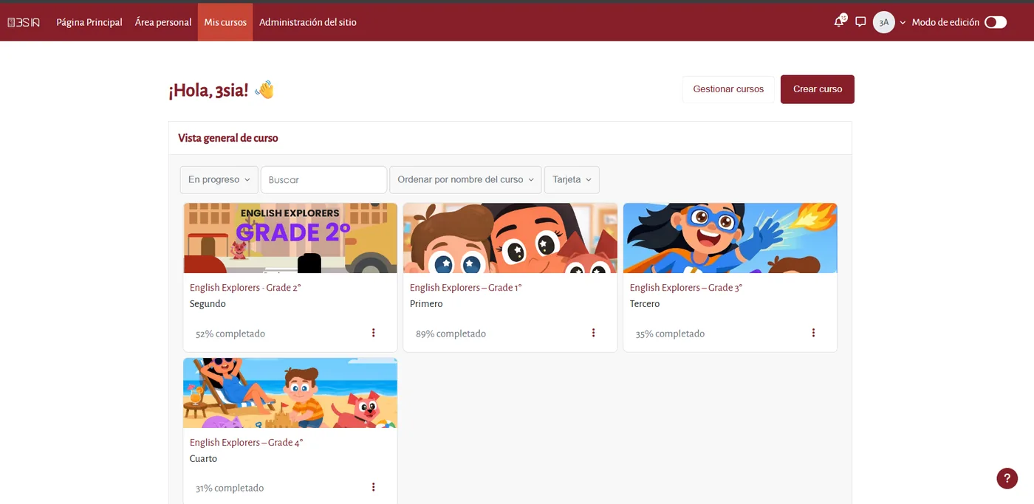
Task: Click the Segundo category text
Action: (x=208, y=304)
